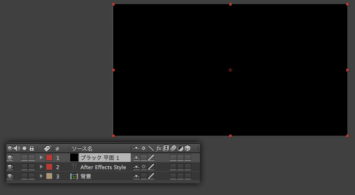Image resolution: width=355 pixels, height=195 pixels.
Task: Toggle shy switch for After Effects Style
Action: coord(137,167)
